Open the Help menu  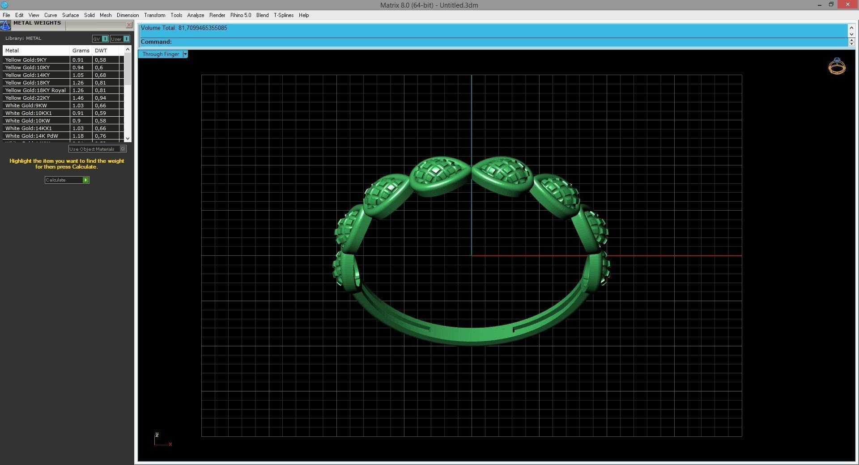tap(304, 15)
